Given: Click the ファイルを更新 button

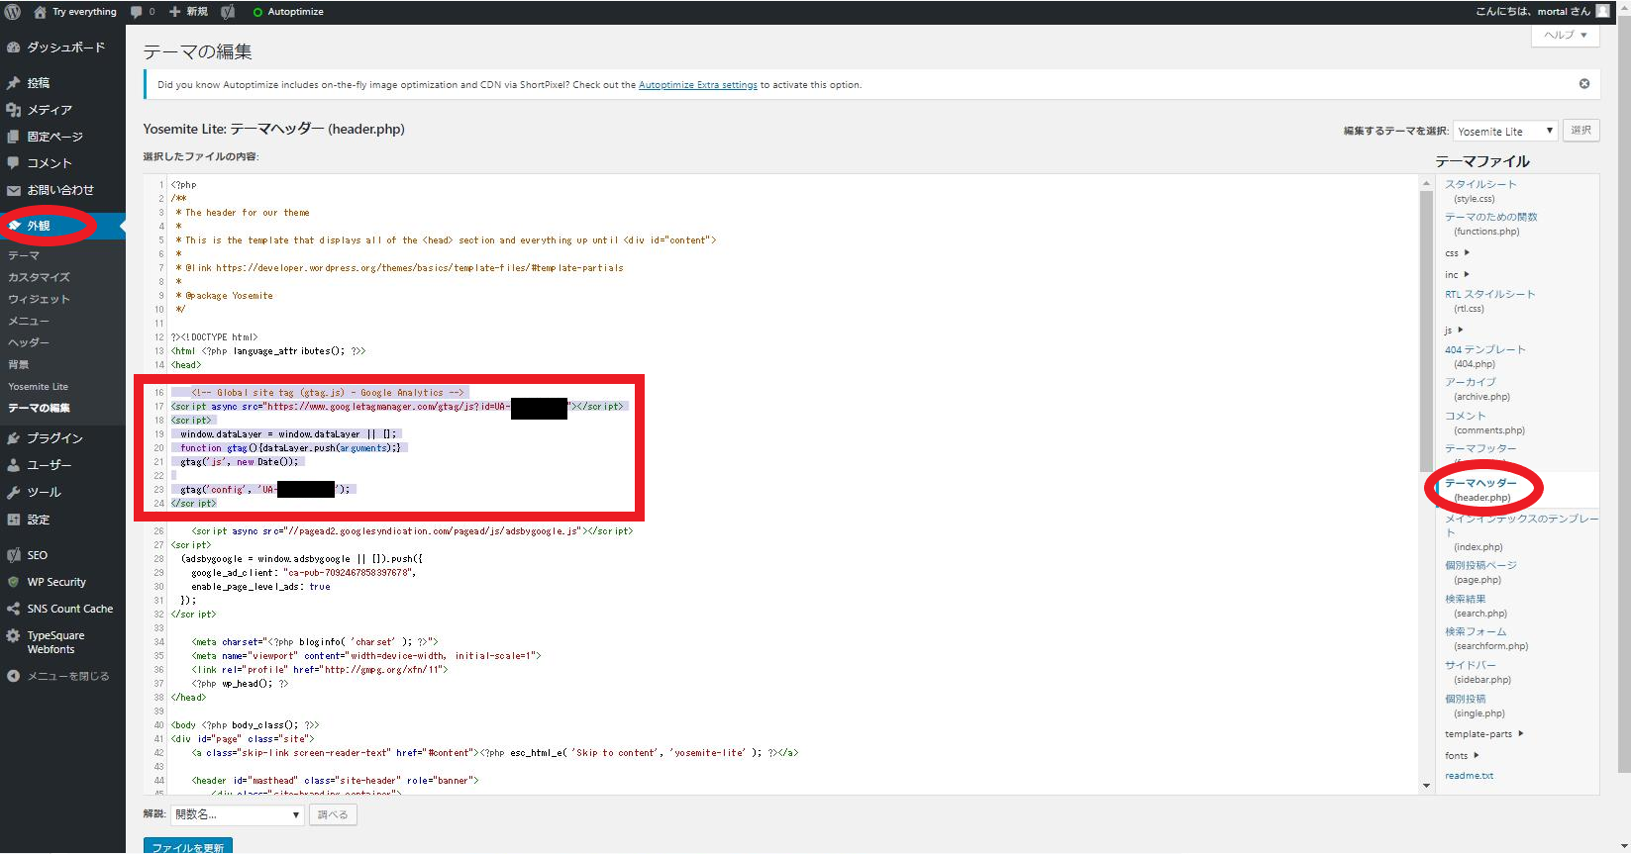Looking at the screenshot, I should [188, 847].
